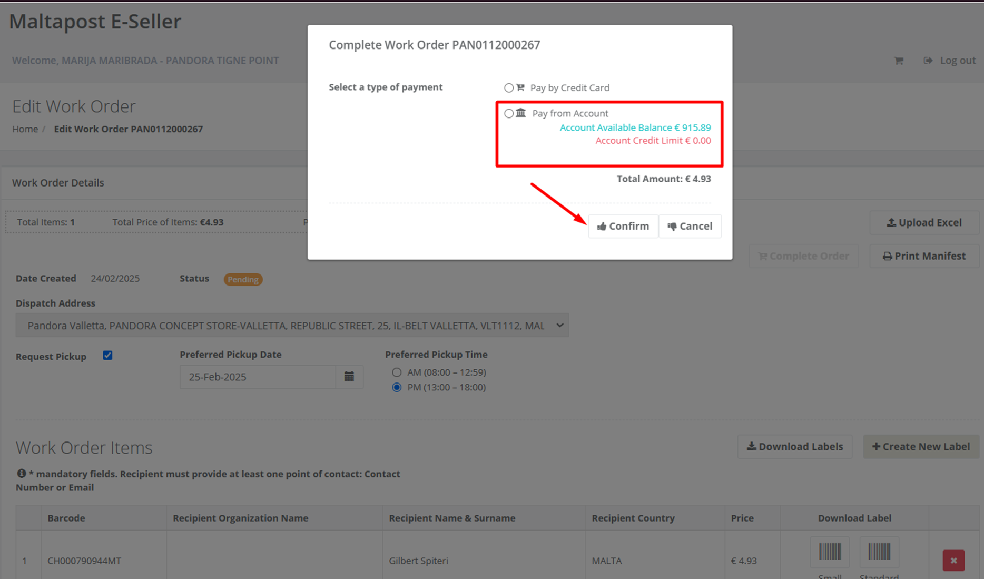This screenshot has height=579, width=984.
Task: Click Total Price of Items: €4.93 text
Action: (x=168, y=222)
